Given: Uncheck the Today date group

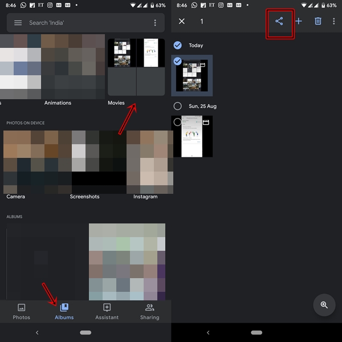Looking at the screenshot, I should click(x=177, y=45).
